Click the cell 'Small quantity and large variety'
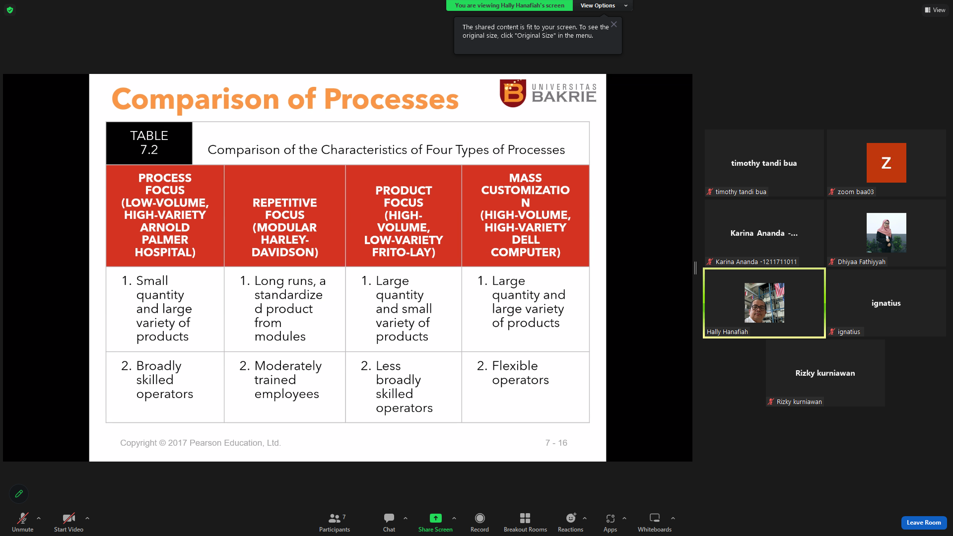 165,309
